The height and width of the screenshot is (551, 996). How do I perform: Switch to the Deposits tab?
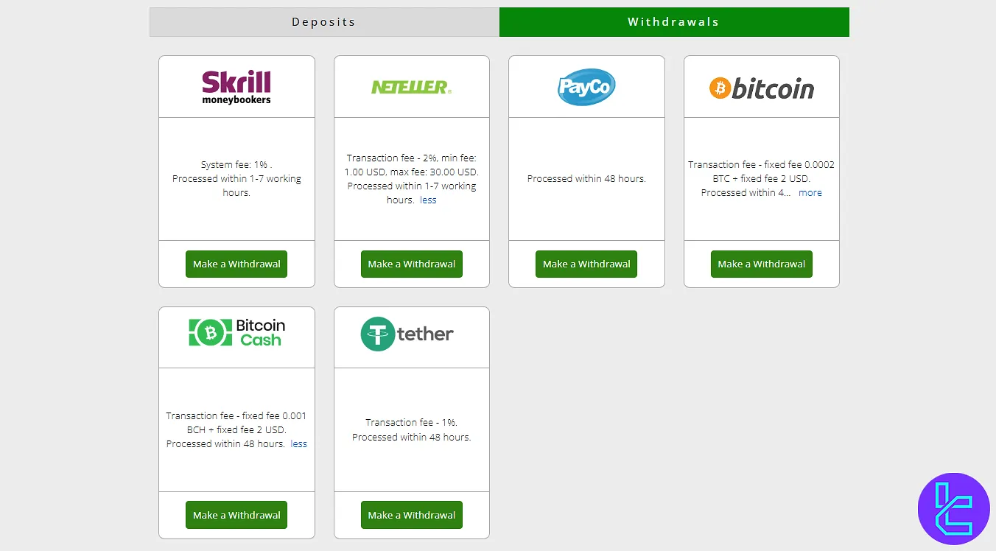[324, 22]
